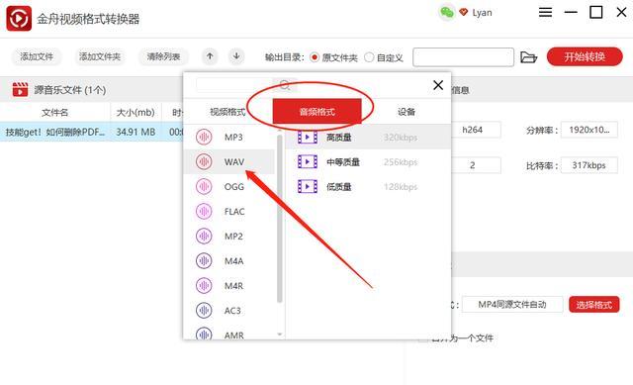
Task: Click the output directory path field
Action: (x=463, y=57)
